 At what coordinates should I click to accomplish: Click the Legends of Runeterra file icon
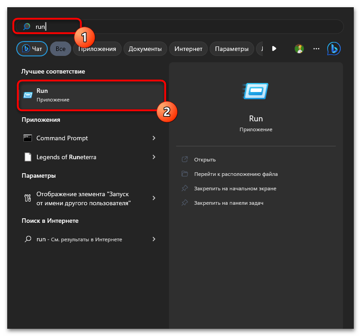pyautogui.click(x=28, y=157)
